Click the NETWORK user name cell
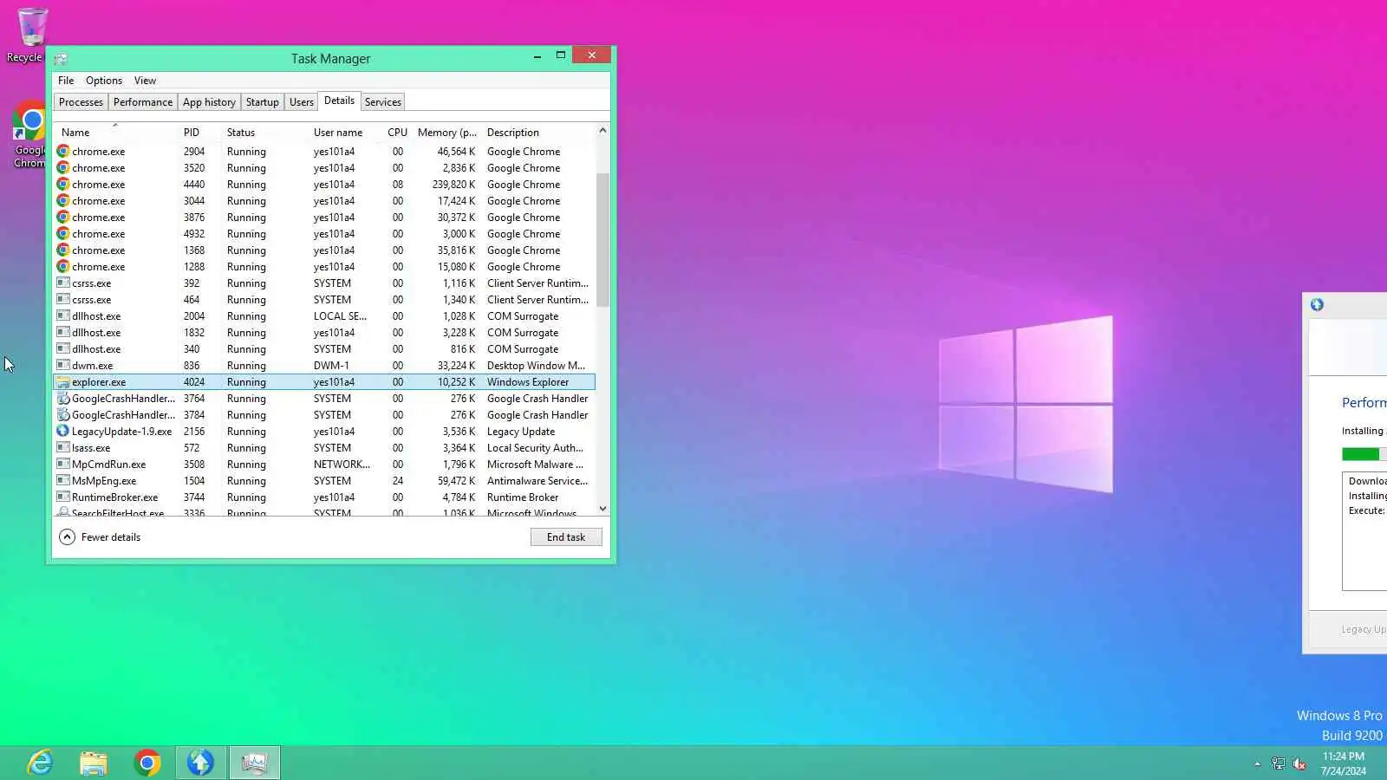The image size is (1387, 780). 342,465
